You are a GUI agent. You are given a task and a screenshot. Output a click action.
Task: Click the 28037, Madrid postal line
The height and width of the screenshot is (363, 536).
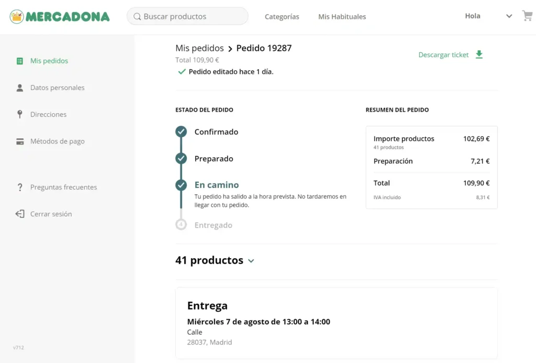tap(209, 342)
